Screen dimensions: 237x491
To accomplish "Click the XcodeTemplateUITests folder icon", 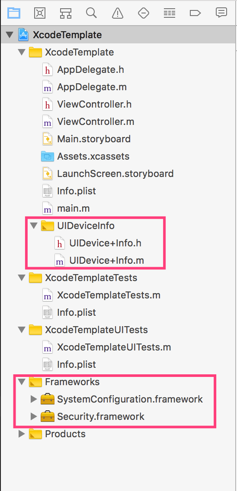I will point(35,330).
